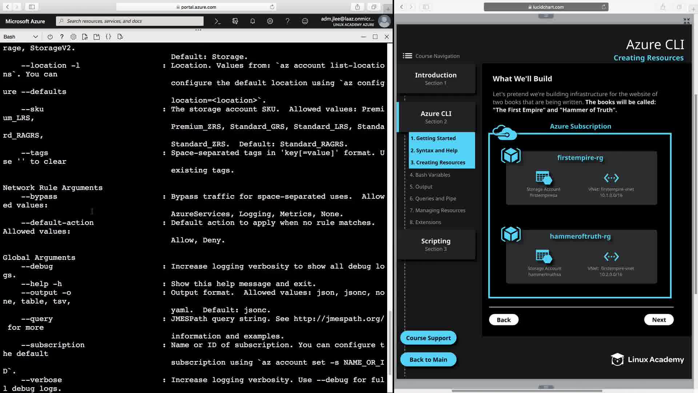Open the editor curly braces icon
The image size is (698, 393).
108,37
